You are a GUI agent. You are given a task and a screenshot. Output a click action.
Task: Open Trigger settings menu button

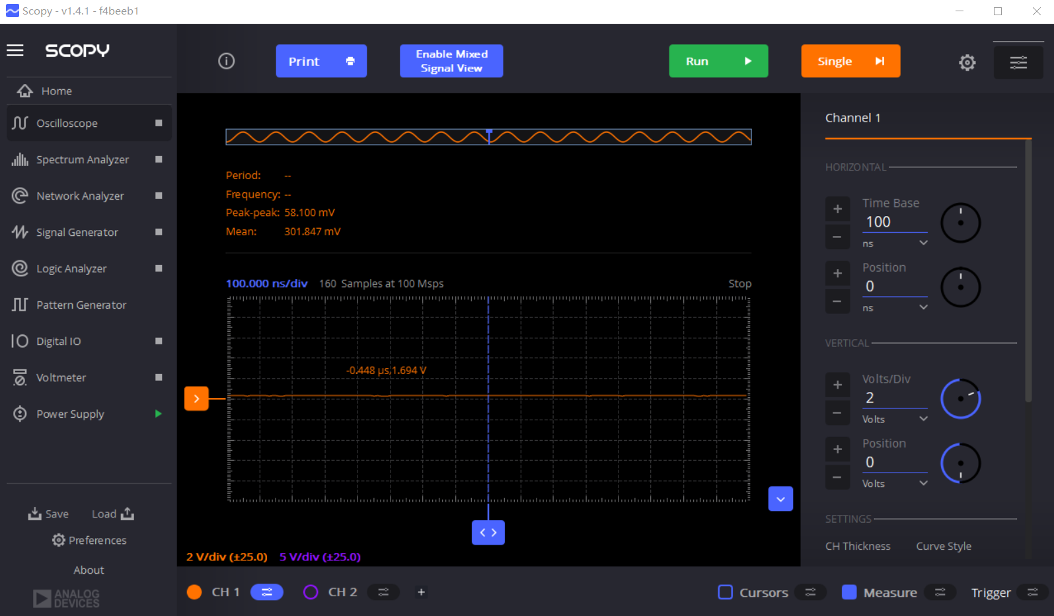click(1033, 592)
